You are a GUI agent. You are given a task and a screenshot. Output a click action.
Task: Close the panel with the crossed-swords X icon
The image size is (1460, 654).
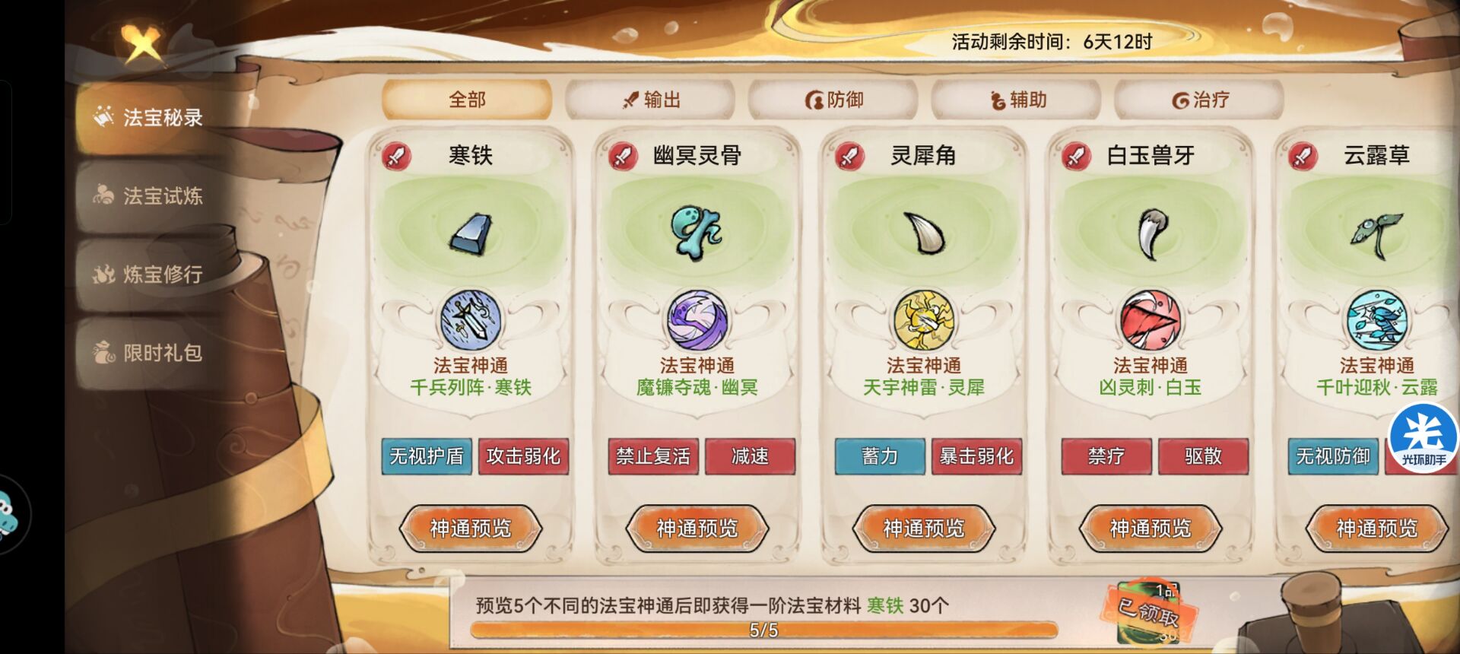click(x=142, y=43)
